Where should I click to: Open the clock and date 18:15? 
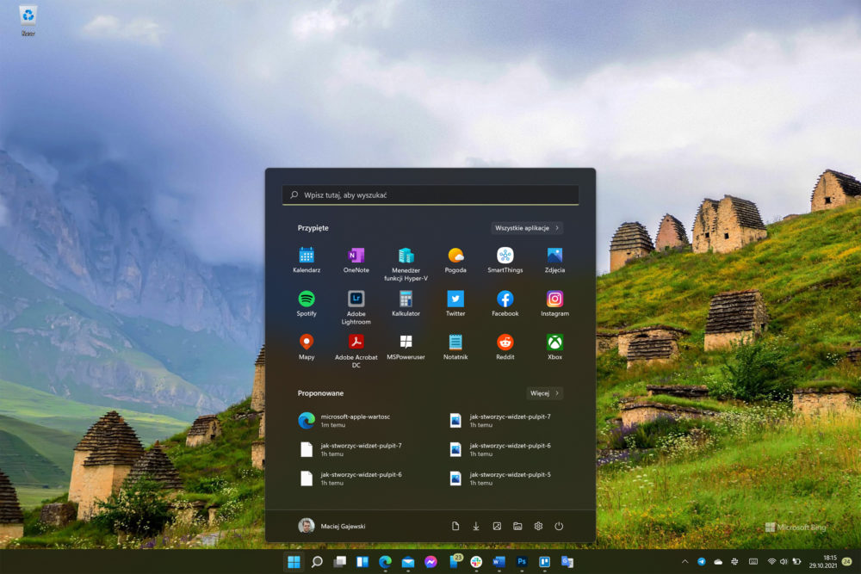(823, 561)
